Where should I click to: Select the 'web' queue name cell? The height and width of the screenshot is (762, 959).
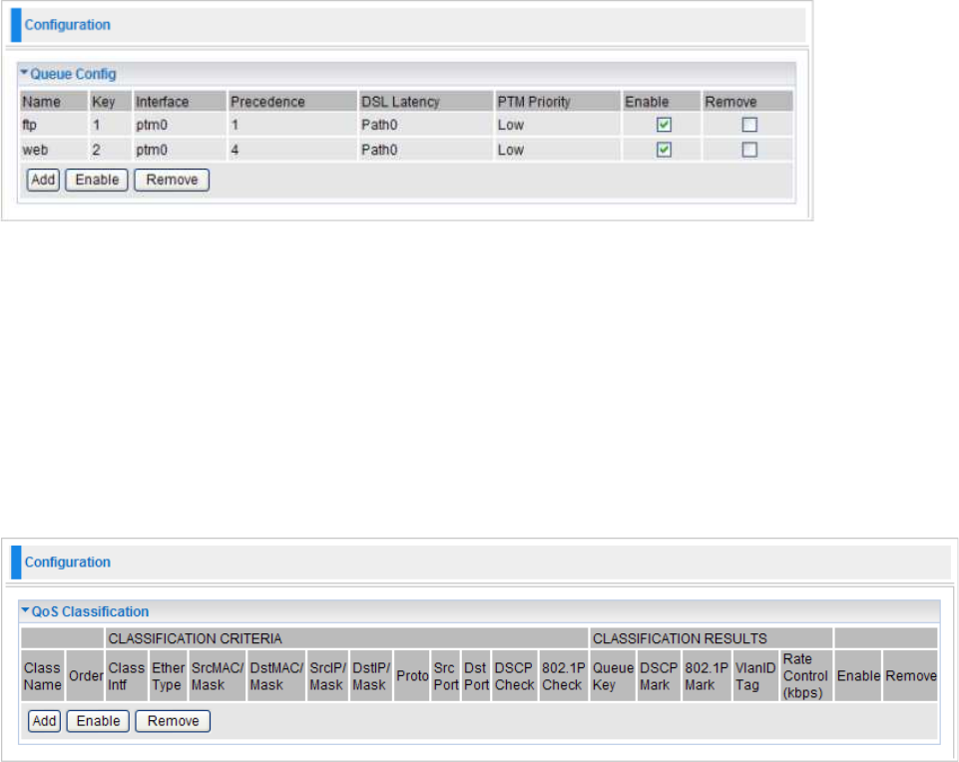[54, 150]
